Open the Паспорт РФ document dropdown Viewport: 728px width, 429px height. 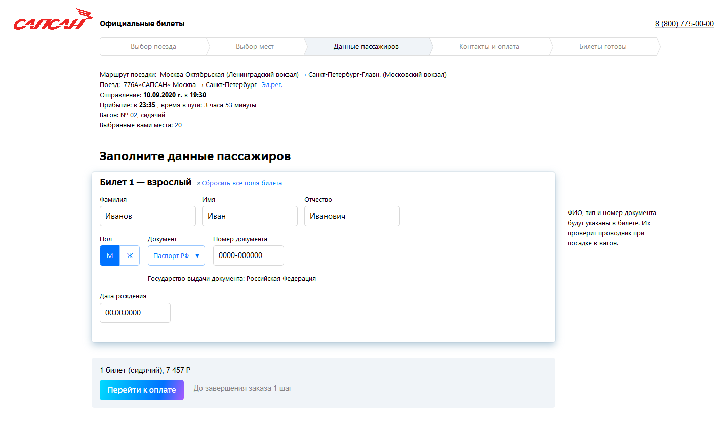coord(176,255)
